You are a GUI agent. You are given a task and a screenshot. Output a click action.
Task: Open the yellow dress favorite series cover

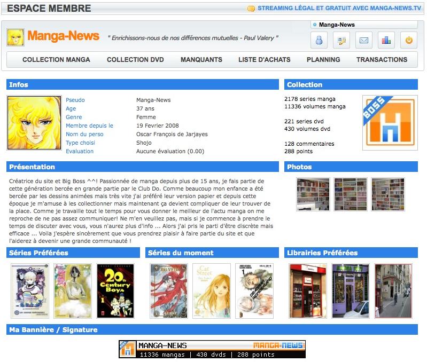[73, 291]
